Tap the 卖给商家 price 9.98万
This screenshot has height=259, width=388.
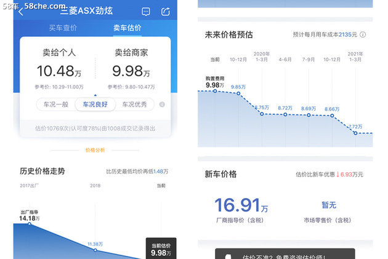[x=131, y=71]
